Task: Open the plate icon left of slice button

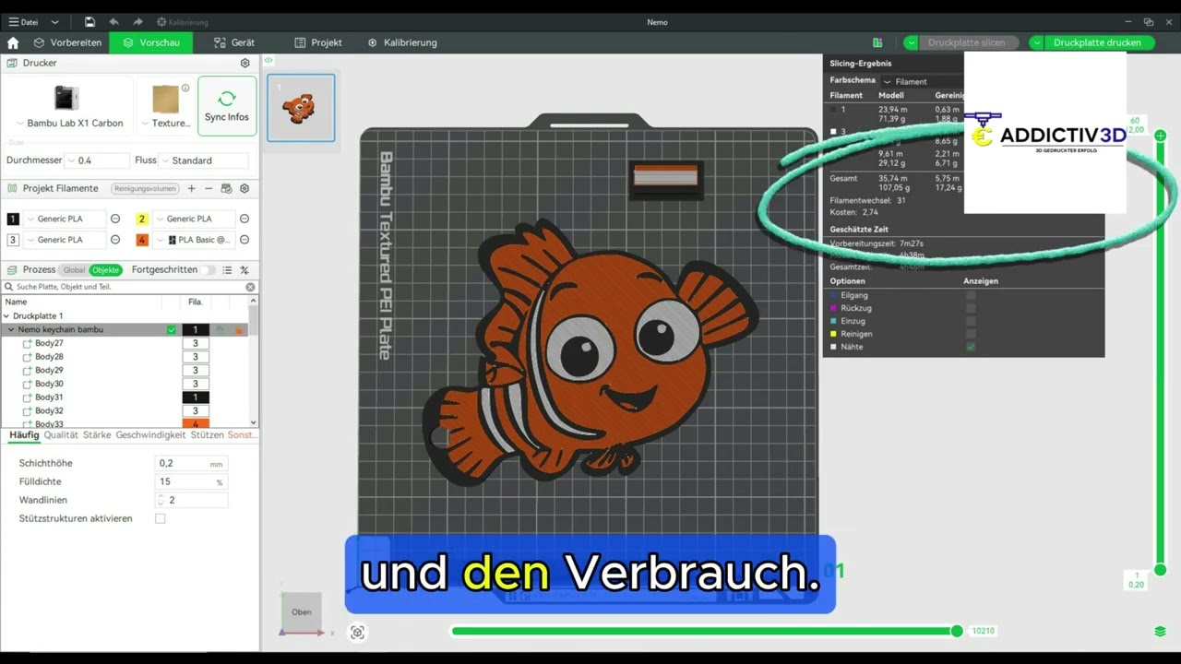Action: click(877, 42)
